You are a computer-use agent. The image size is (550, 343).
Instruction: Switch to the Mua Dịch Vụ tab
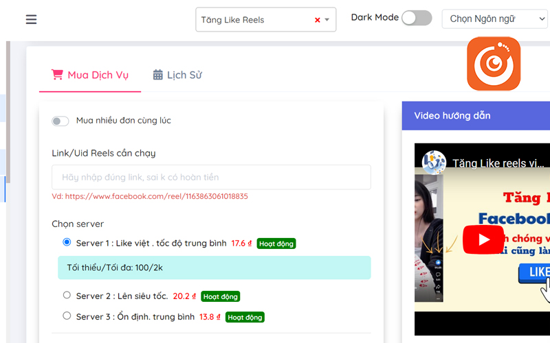coord(90,75)
